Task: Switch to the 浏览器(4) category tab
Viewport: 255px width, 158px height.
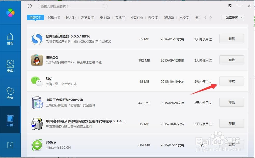Action: coord(88,18)
